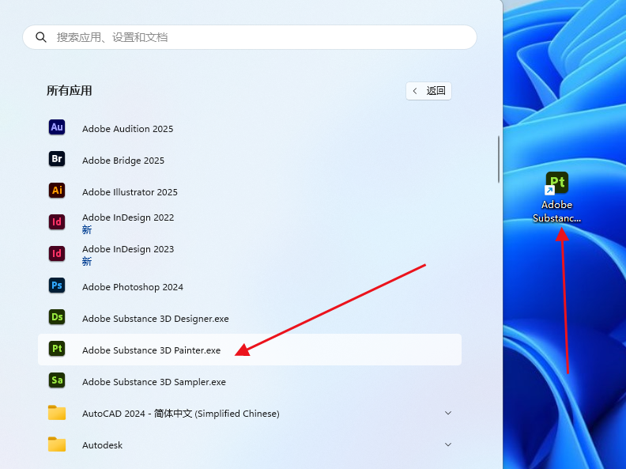The height and width of the screenshot is (469, 626).
Task: Click the 新 badge under InDesign 2022
Action: coord(87,229)
